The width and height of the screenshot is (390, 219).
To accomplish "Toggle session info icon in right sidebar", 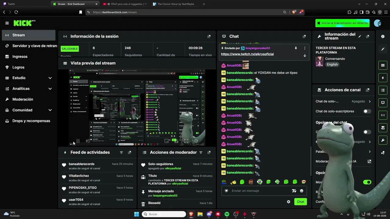I will (383, 115).
